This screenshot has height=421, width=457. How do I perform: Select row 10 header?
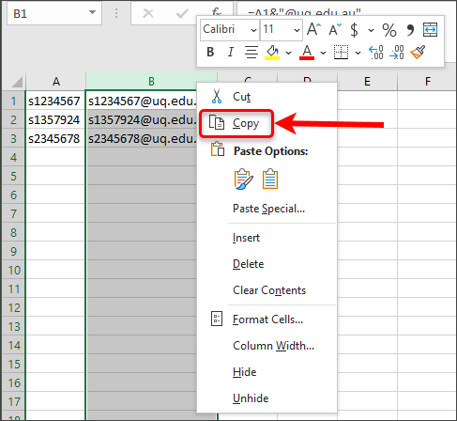(x=13, y=270)
